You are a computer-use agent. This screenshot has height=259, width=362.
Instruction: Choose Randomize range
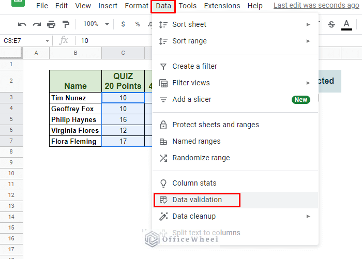pos(235,158)
